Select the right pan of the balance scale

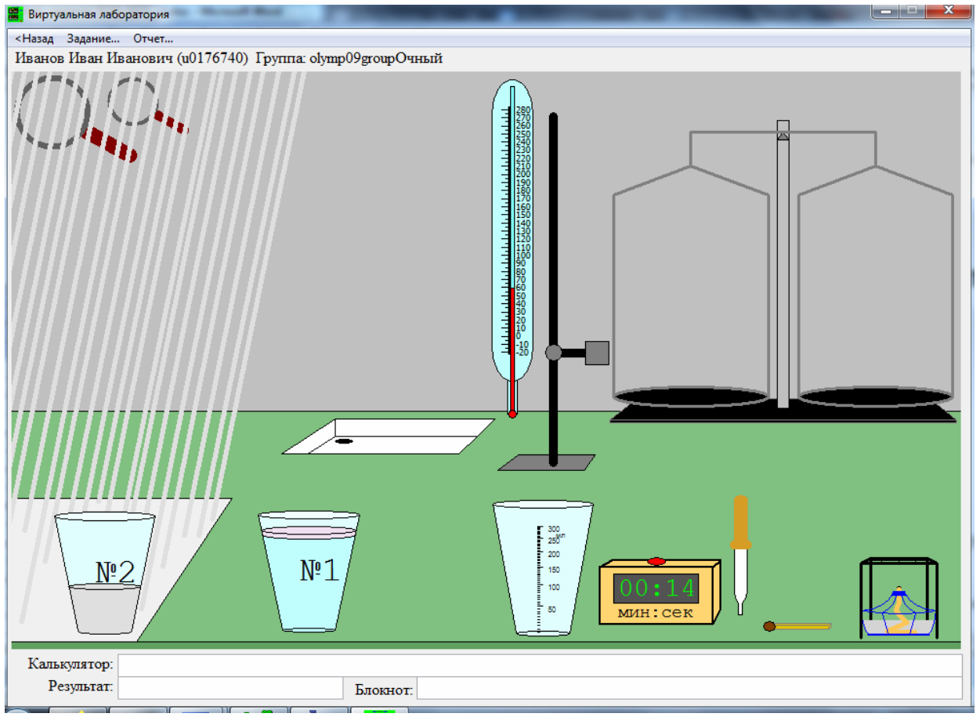pos(876,397)
